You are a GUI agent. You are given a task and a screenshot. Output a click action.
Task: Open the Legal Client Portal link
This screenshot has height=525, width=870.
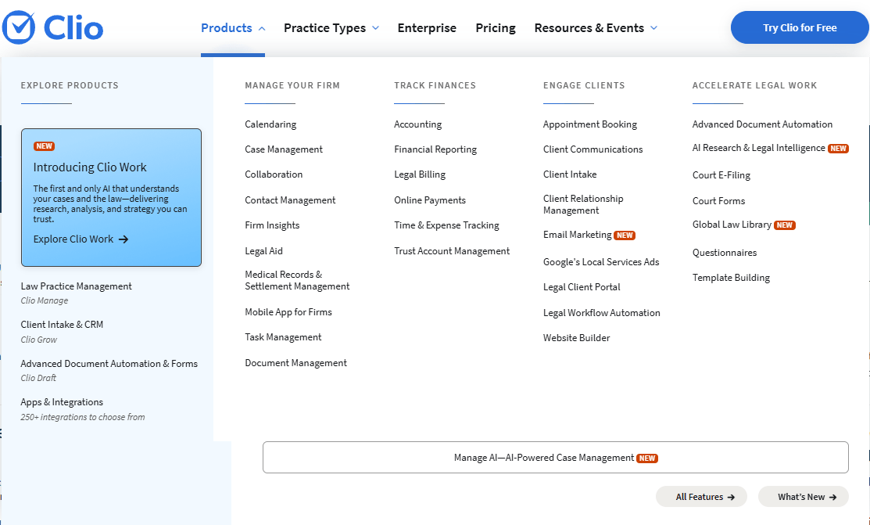coord(582,287)
